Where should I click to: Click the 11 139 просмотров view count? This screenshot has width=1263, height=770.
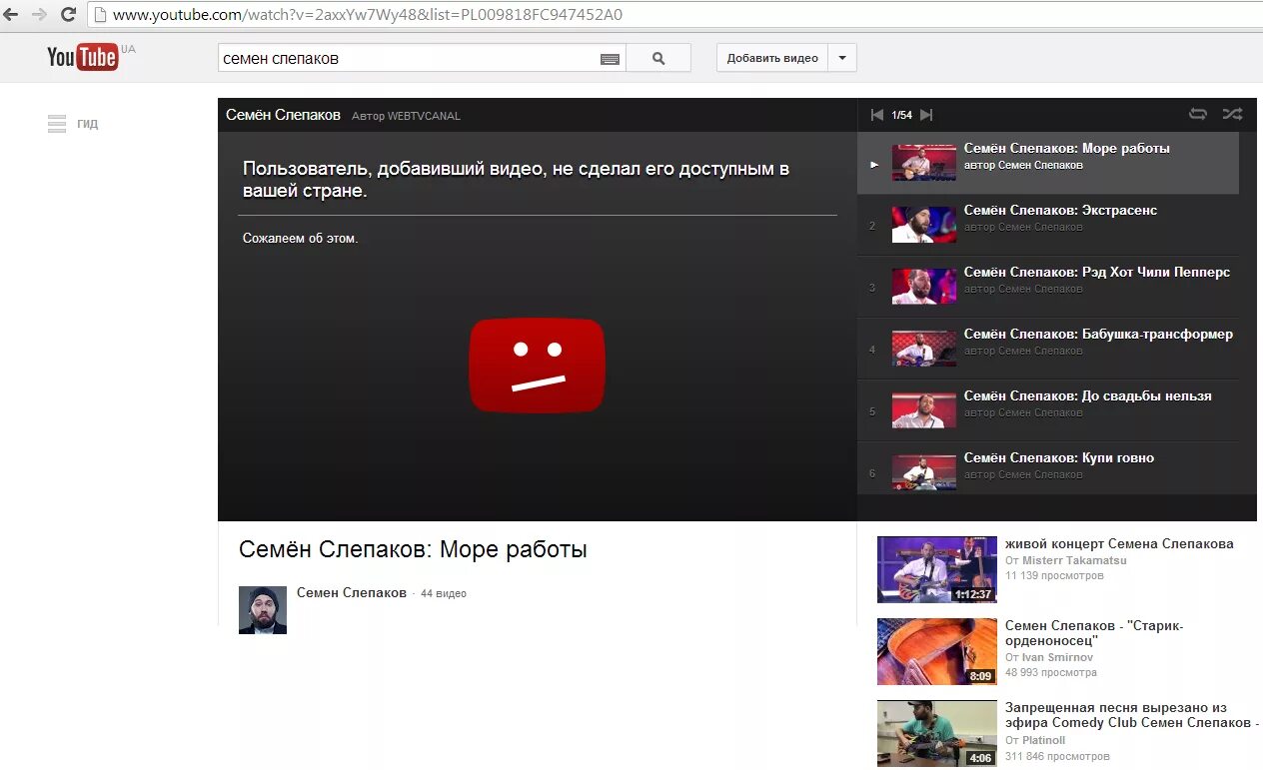(x=1054, y=576)
